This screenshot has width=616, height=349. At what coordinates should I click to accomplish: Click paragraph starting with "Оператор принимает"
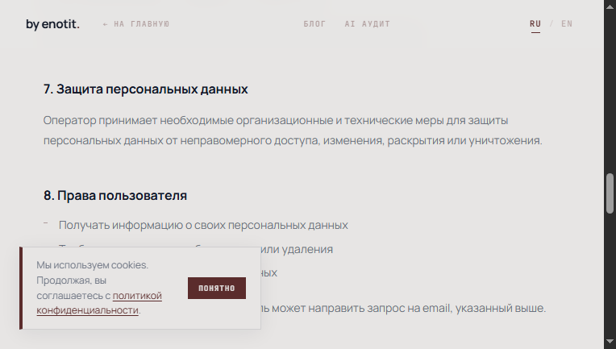coord(292,131)
